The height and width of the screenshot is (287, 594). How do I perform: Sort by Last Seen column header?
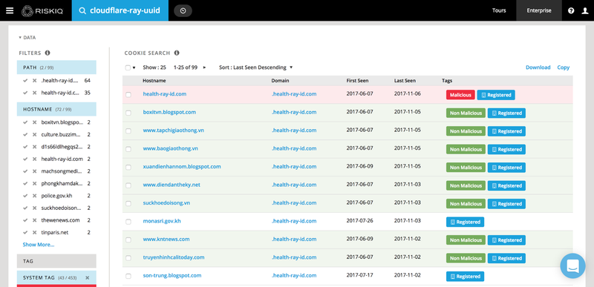click(405, 81)
